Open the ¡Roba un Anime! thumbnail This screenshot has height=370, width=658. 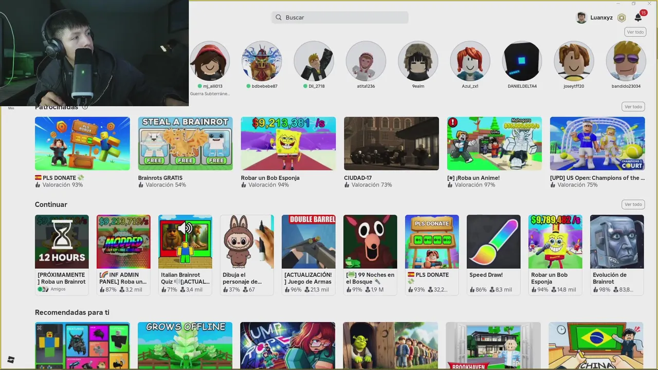tap(495, 143)
